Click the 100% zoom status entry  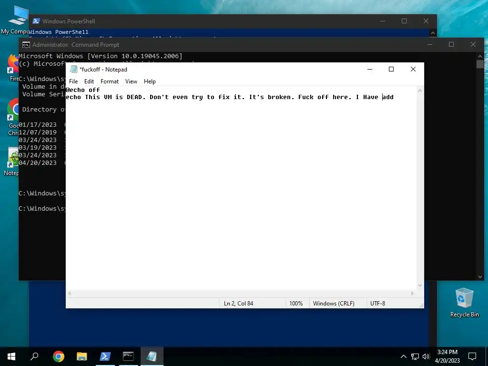tap(296, 304)
